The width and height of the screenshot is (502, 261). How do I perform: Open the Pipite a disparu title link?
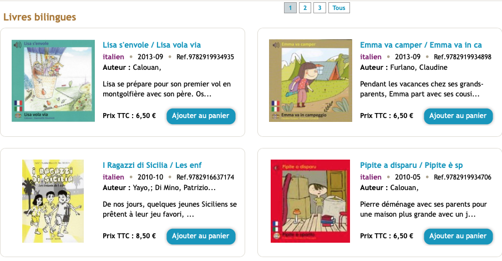pos(411,165)
